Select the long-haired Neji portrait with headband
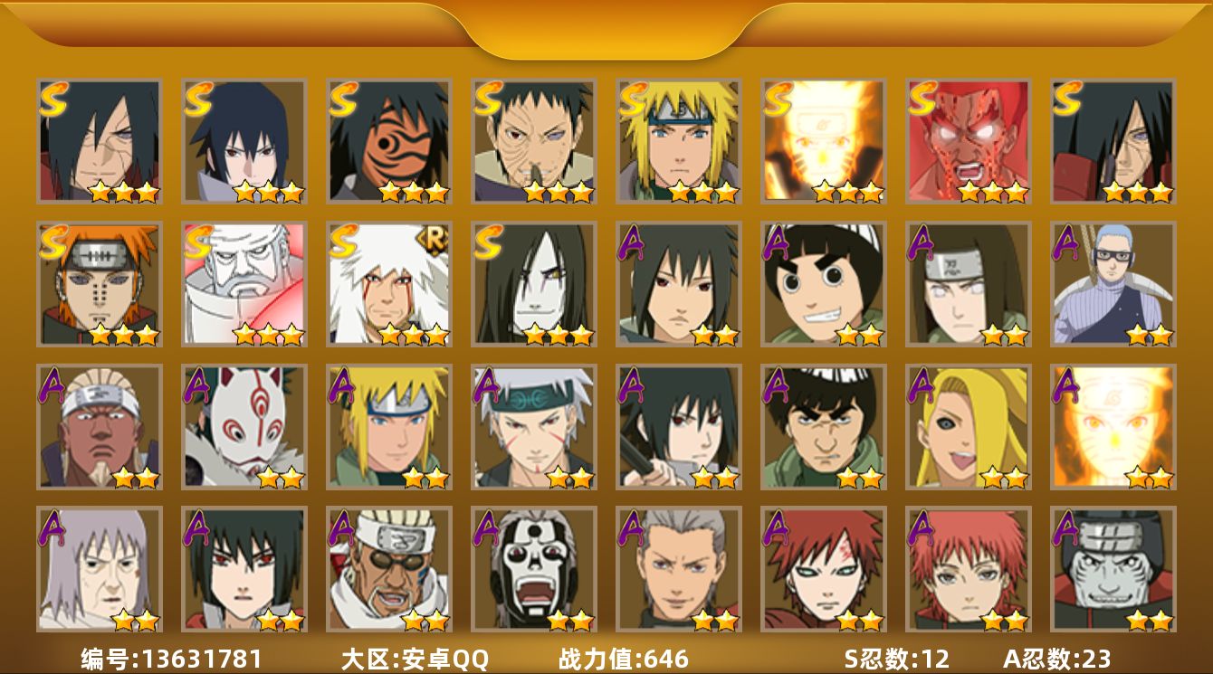This screenshot has height=674, width=1213. (968, 284)
